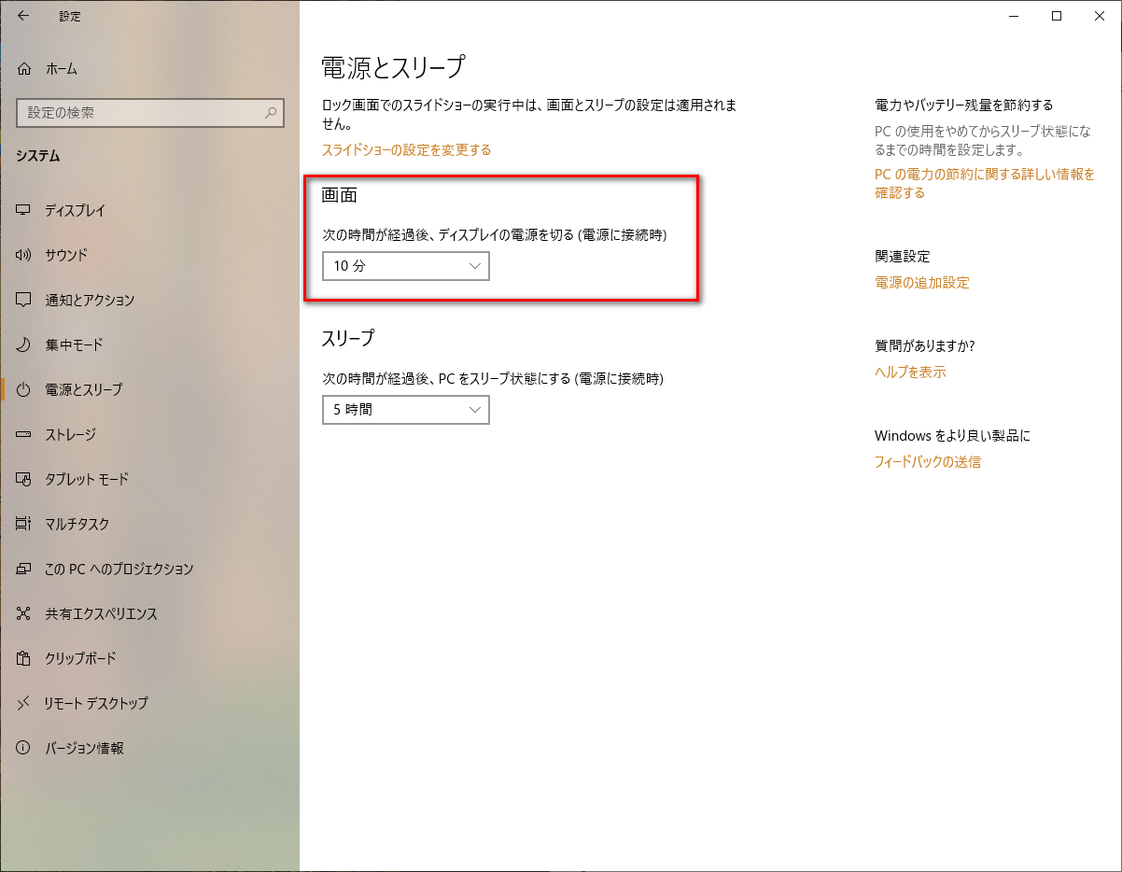This screenshot has height=872, width=1122.
Task: Open 電源の追加設定 link
Action: (x=921, y=283)
